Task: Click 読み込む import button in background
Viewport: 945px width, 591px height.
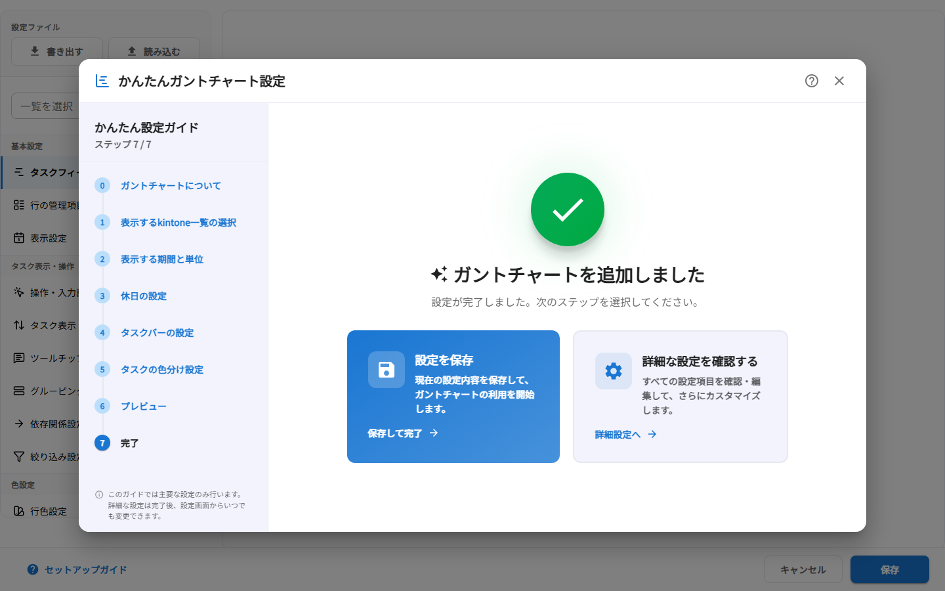Action: [154, 51]
